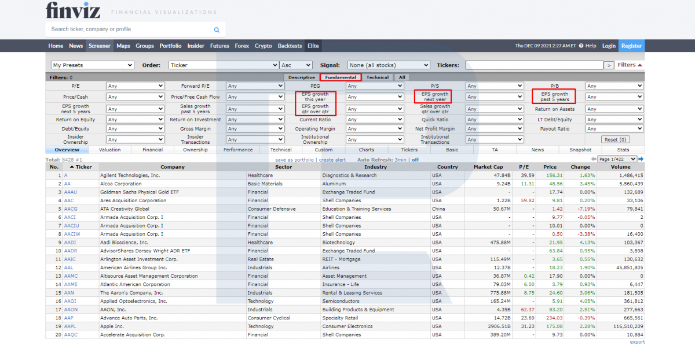Image resolution: width=695 pixels, height=346 pixels.
Task: Open Maps in the navigation bar
Action: (123, 46)
